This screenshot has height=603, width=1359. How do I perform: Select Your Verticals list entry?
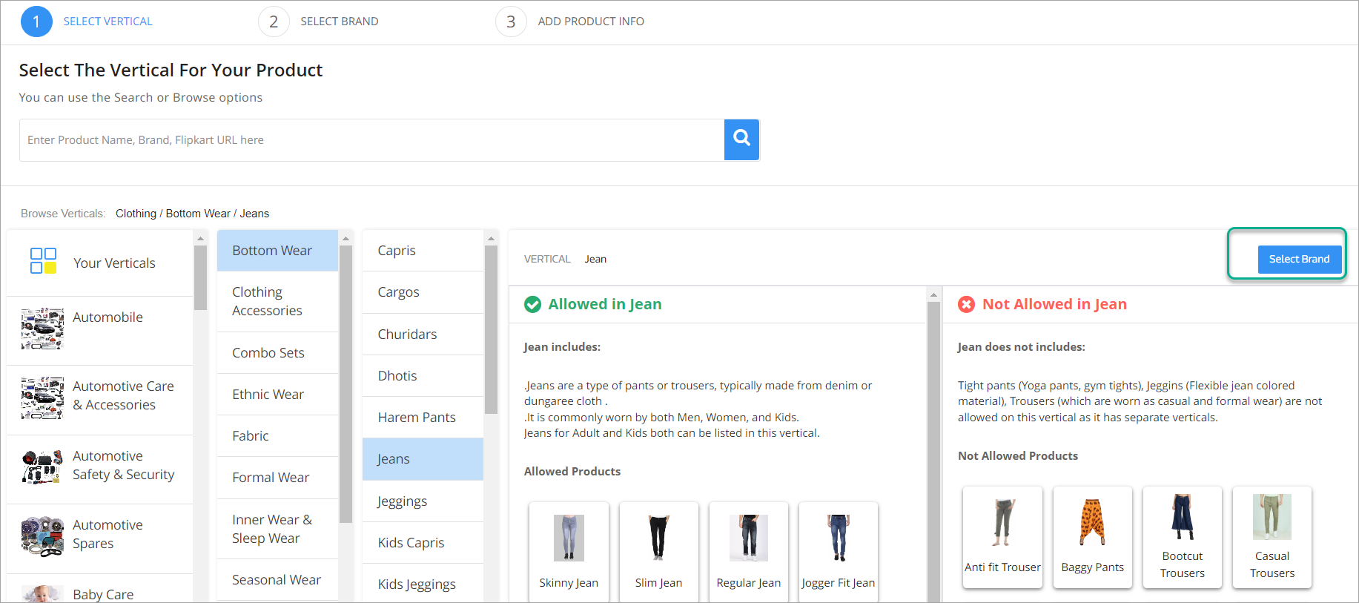pyautogui.click(x=100, y=263)
